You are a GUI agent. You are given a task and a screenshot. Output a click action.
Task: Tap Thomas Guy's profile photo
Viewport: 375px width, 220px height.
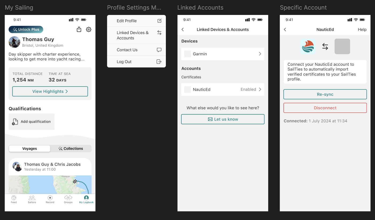click(x=14, y=42)
